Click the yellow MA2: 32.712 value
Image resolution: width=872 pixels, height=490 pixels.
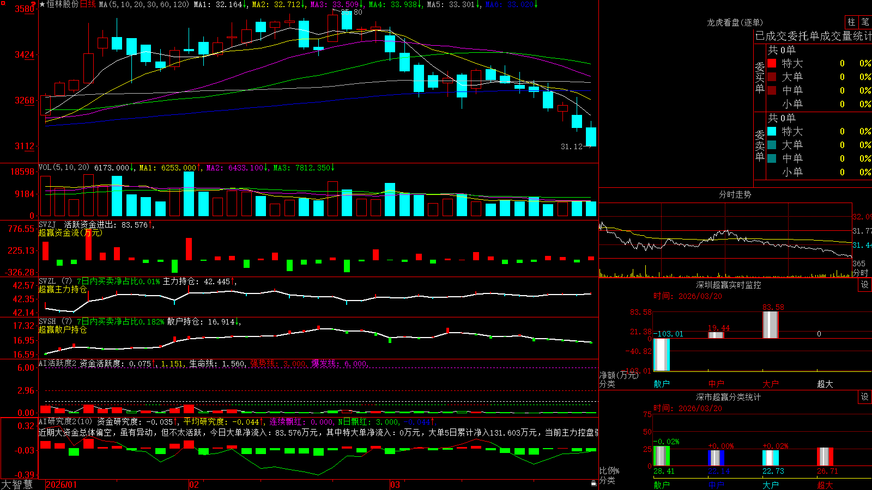tap(278, 4)
